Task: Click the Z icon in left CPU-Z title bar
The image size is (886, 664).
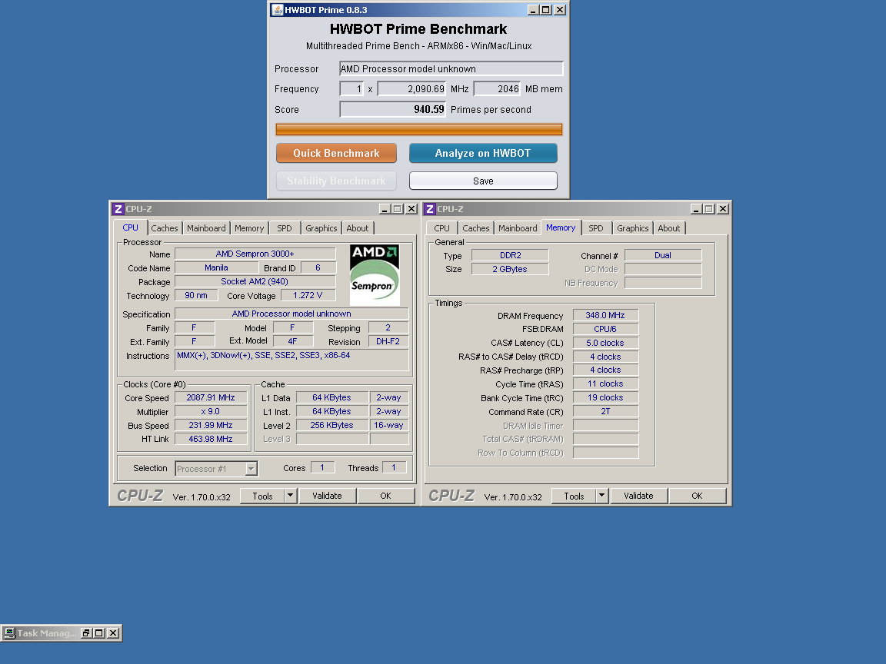Action: pyautogui.click(x=118, y=209)
